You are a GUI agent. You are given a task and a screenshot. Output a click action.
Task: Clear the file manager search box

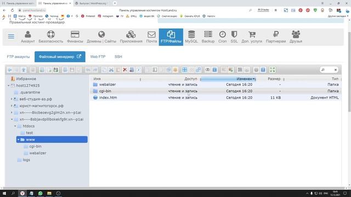click(x=336, y=70)
